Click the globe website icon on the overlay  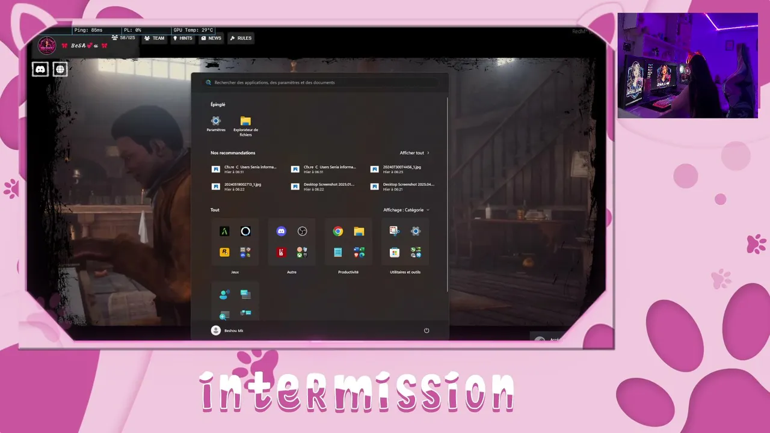(60, 69)
